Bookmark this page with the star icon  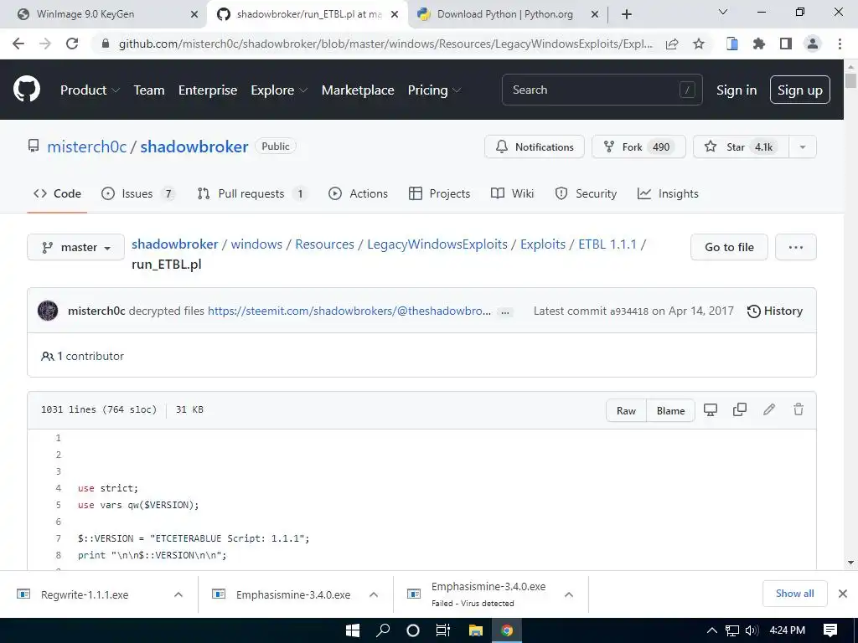(x=699, y=44)
